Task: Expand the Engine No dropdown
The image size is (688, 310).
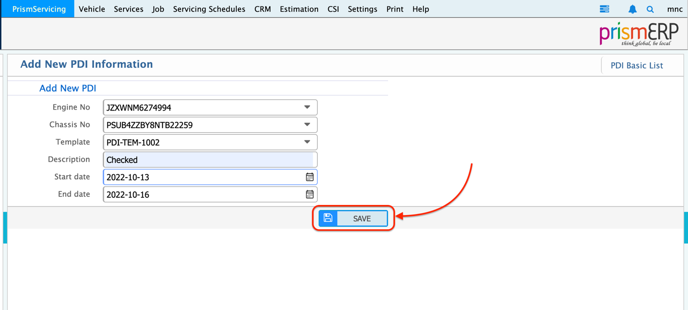Action: point(307,108)
